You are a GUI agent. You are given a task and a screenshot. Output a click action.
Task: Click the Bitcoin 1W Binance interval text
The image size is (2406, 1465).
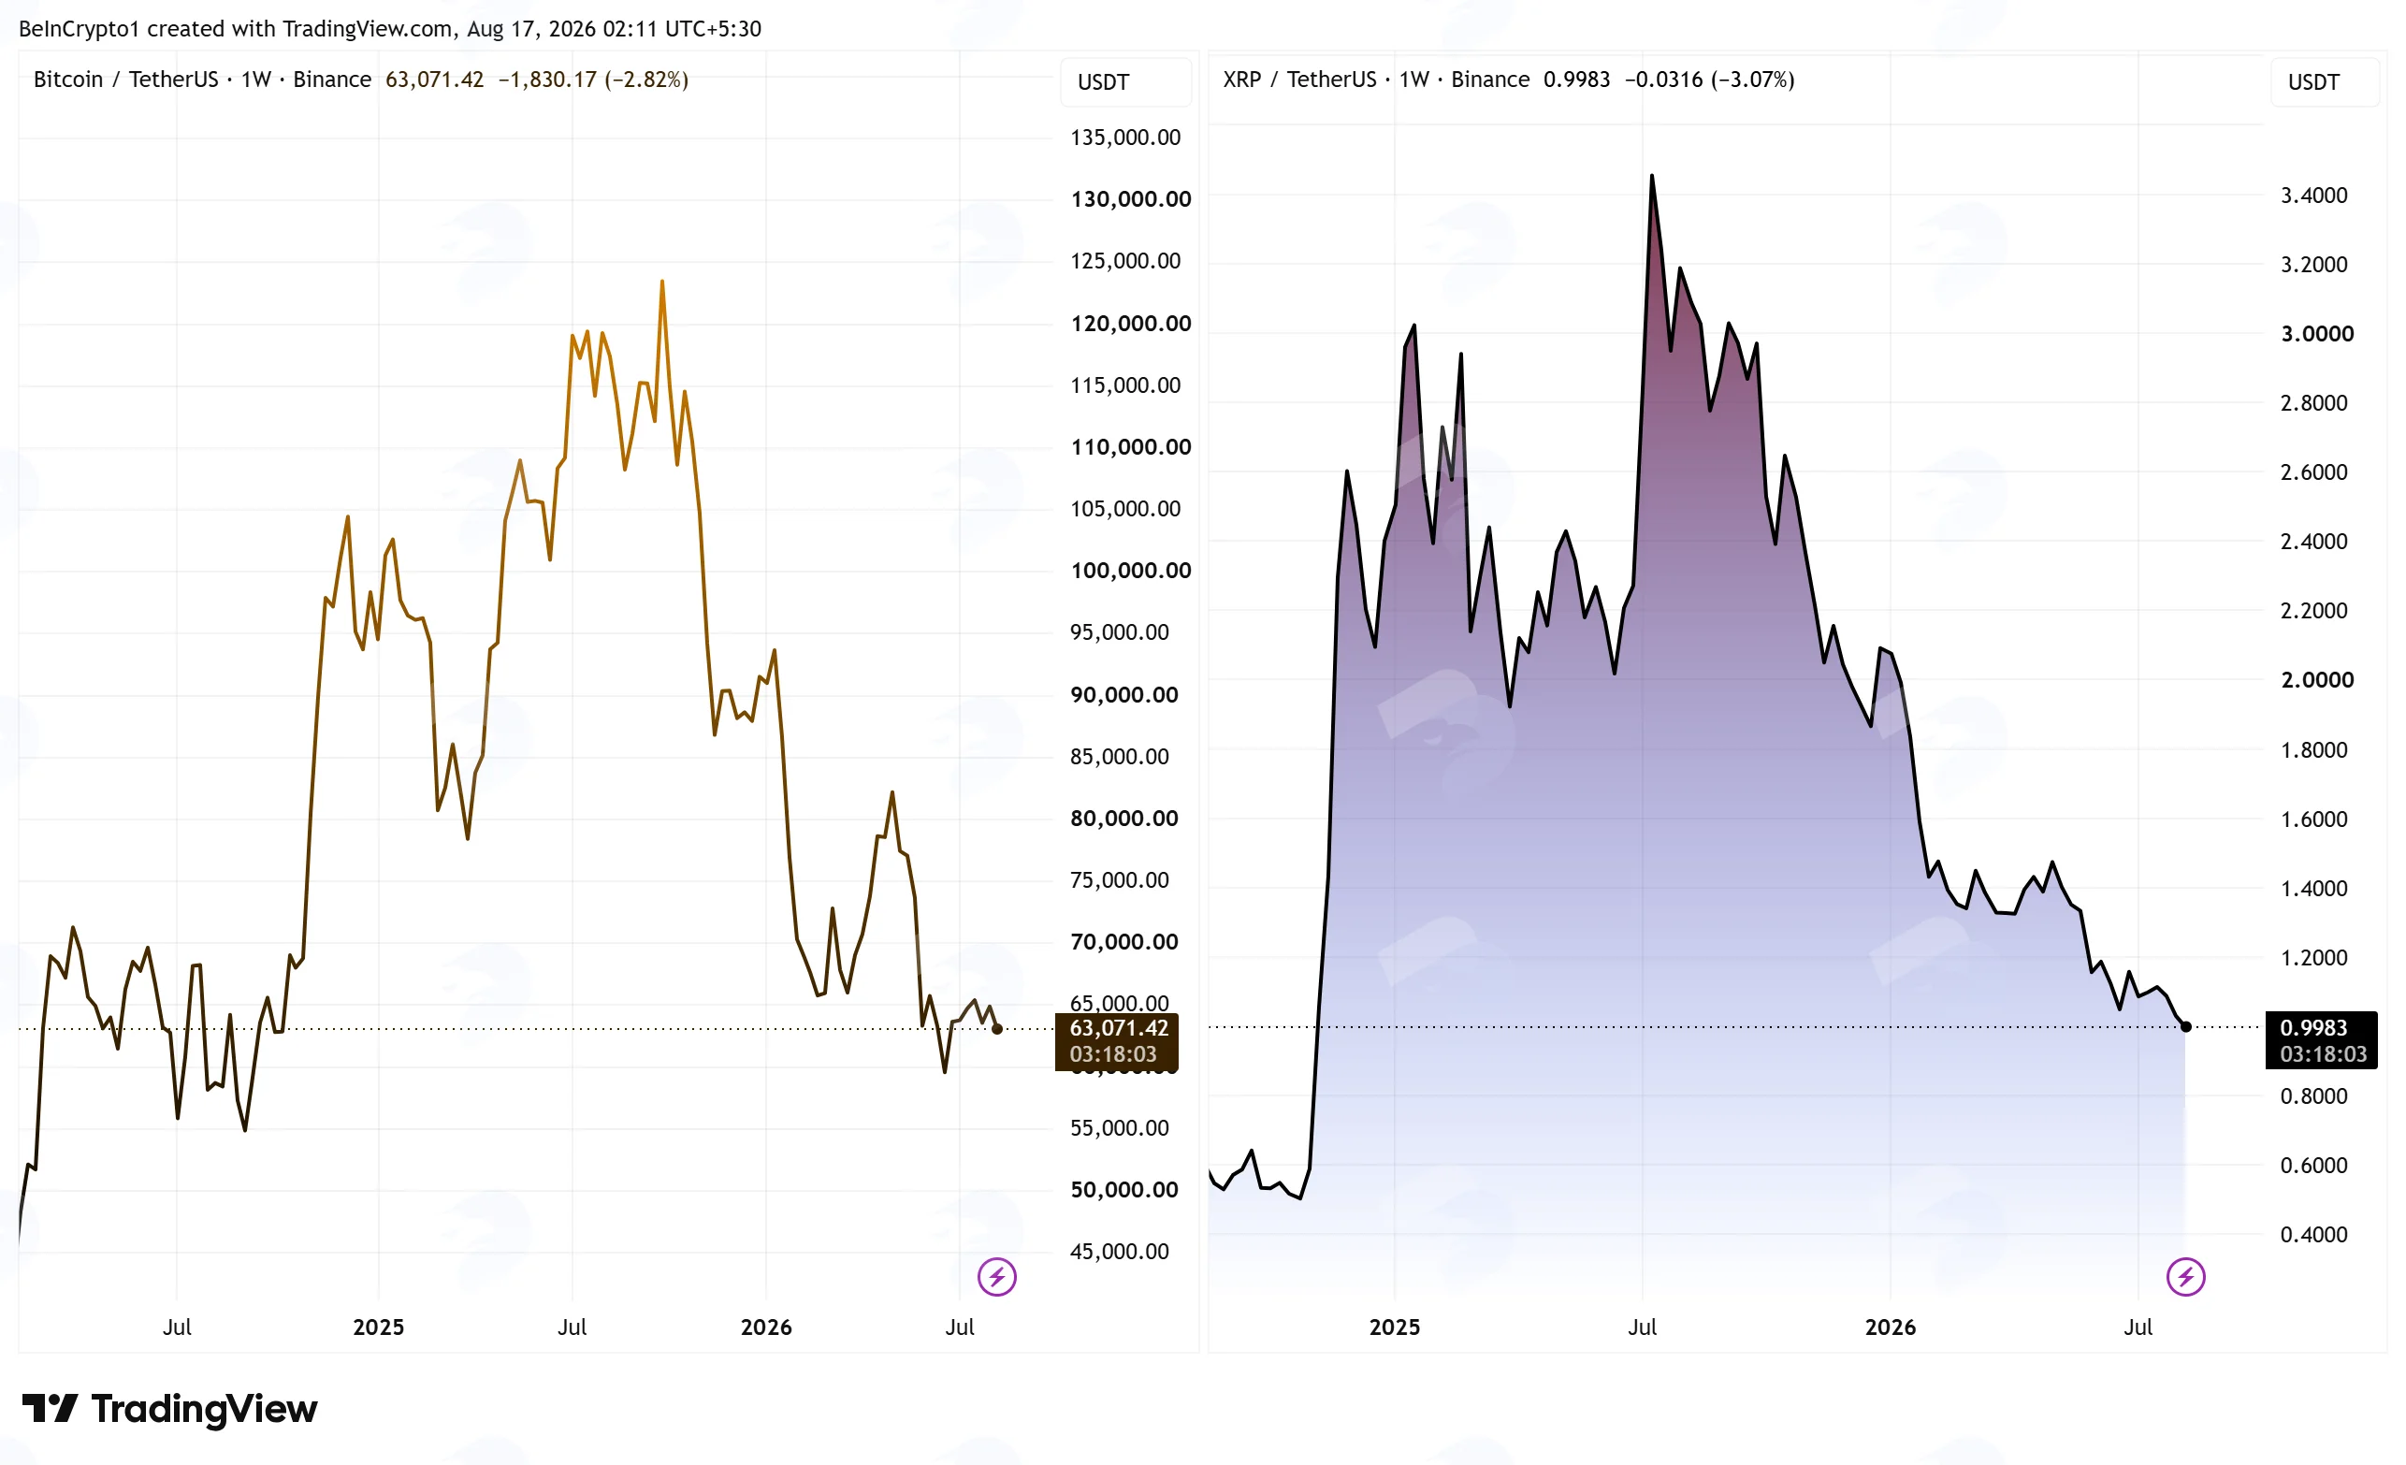click(x=306, y=80)
